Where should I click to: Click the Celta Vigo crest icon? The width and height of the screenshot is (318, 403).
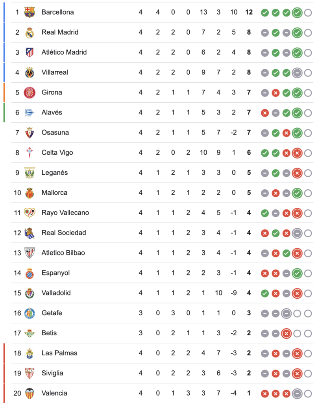pyautogui.click(x=30, y=153)
